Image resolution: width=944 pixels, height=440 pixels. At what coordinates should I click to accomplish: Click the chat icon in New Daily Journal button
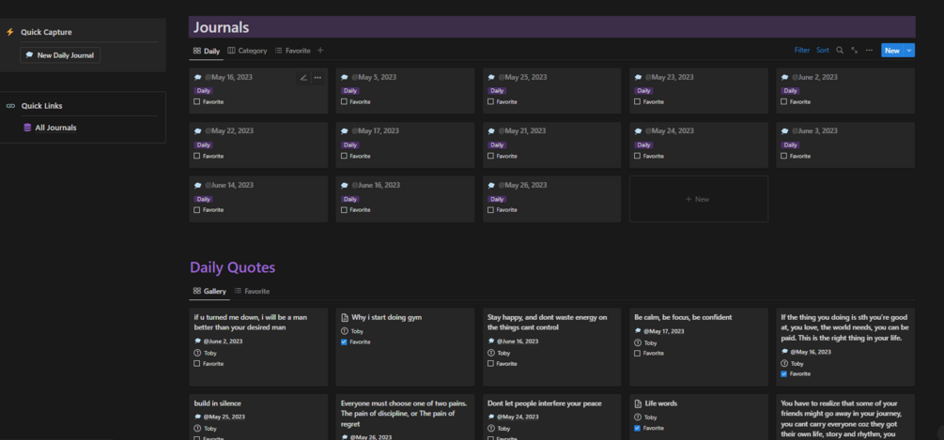pyautogui.click(x=29, y=55)
